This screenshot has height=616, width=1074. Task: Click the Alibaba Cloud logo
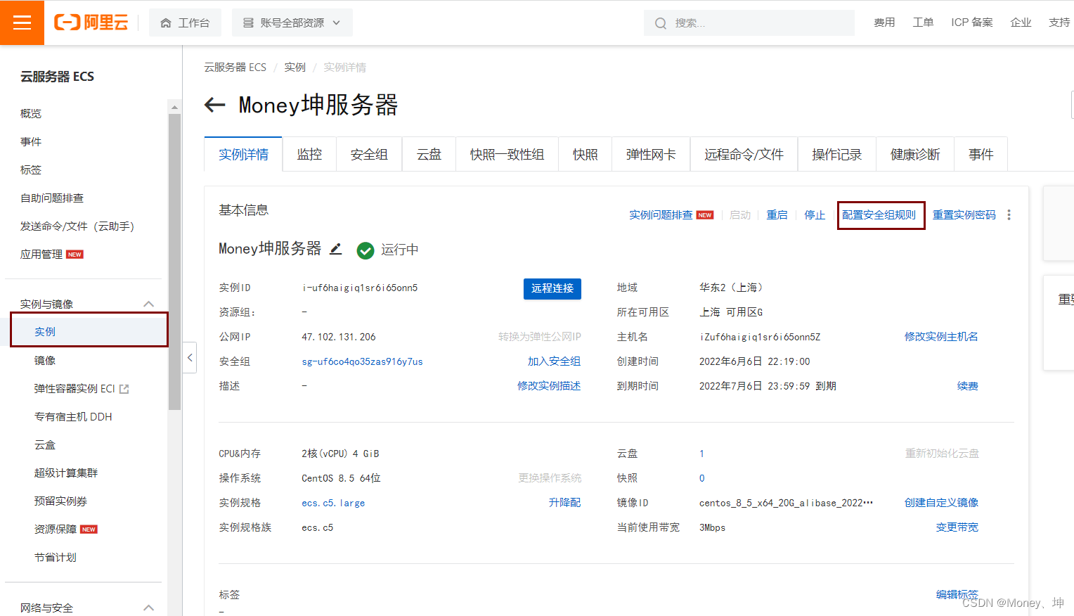pos(91,23)
